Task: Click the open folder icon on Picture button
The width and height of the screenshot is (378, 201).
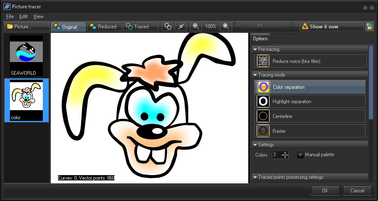Action: 10,26
